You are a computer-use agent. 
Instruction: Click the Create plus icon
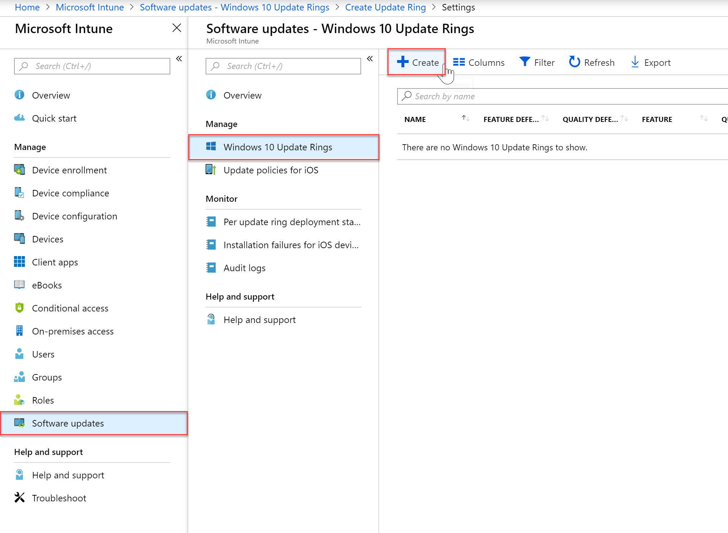pyautogui.click(x=403, y=62)
